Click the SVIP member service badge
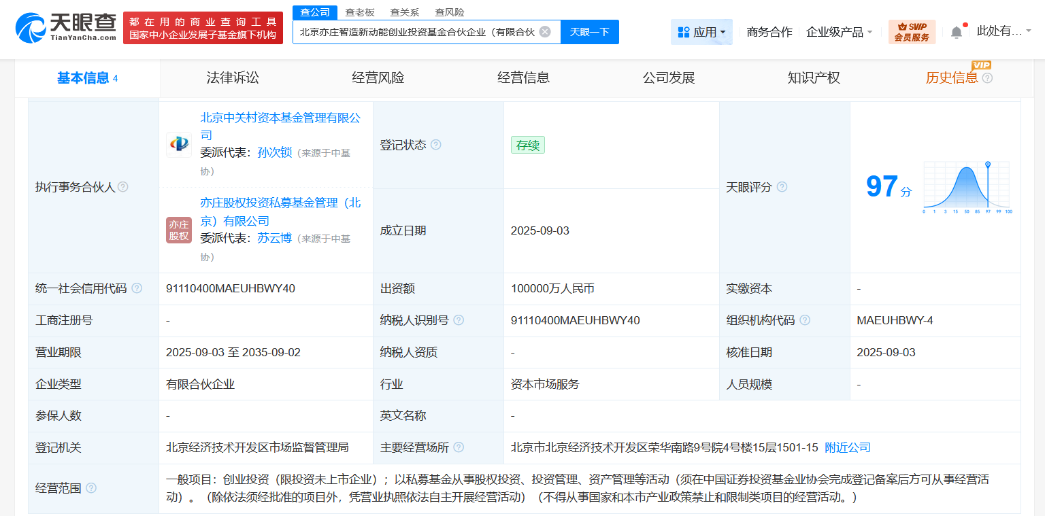The image size is (1045, 516). [x=912, y=32]
